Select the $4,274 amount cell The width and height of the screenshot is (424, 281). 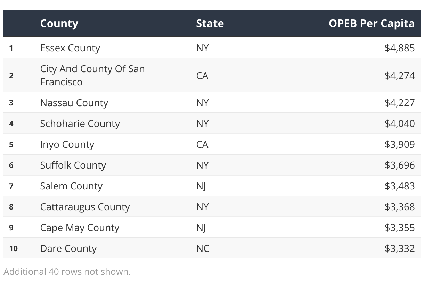(x=400, y=75)
